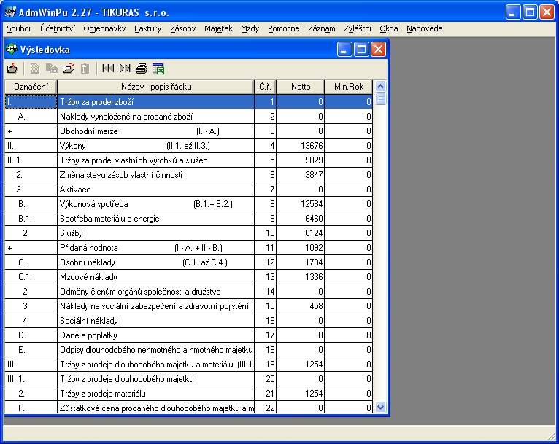Click Netto value 13676
Image resolution: width=559 pixels, height=444 pixels.
tap(312, 146)
